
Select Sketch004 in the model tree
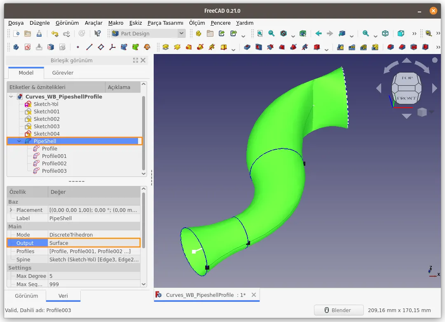47,134
